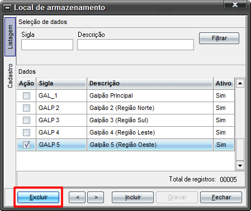This screenshot has width=251, height=211.
Task: Open the Cadastro tab
Action: pos(10,76)
